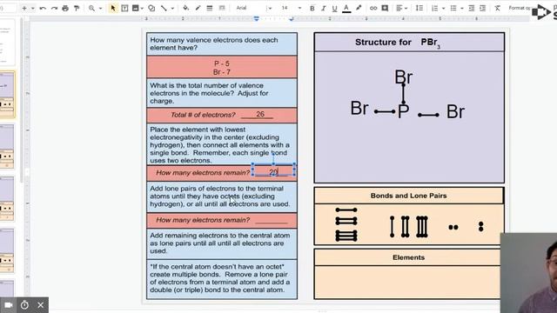This screenshot has width=557, height=313.
Task: Click the 'Structure for PBr3' title
Action: (398, 43)
